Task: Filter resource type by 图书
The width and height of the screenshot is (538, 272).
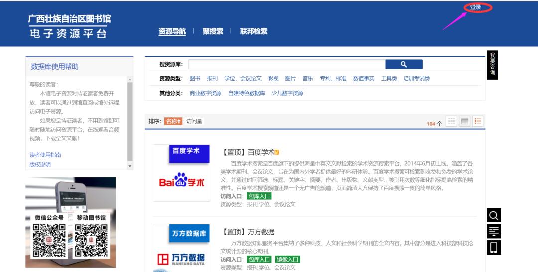Action: (x=195, y=79)
